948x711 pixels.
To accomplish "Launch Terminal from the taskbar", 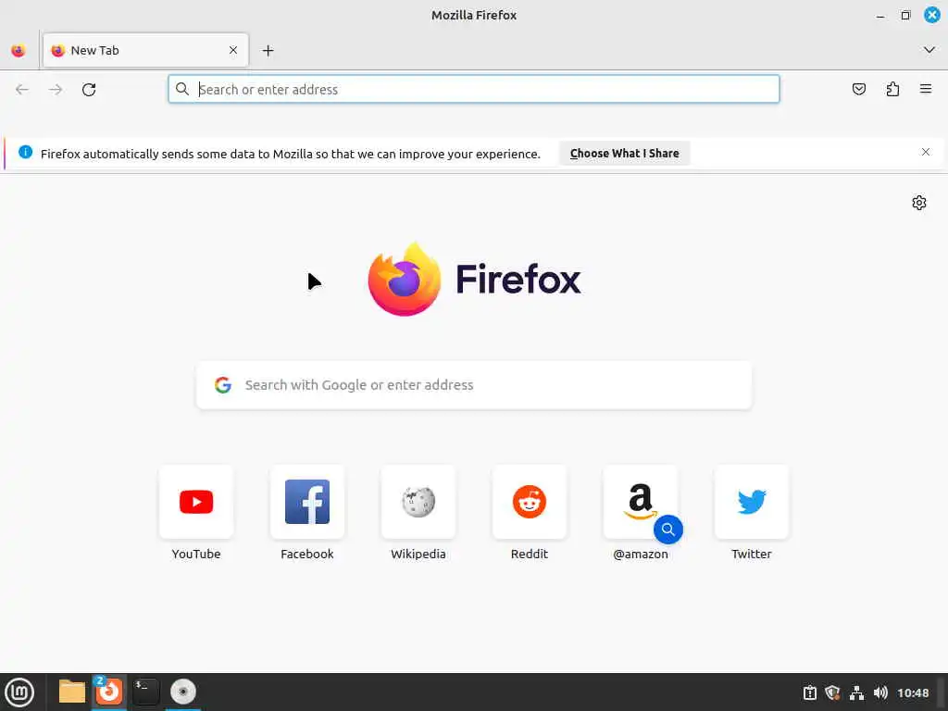I will 145,692.
